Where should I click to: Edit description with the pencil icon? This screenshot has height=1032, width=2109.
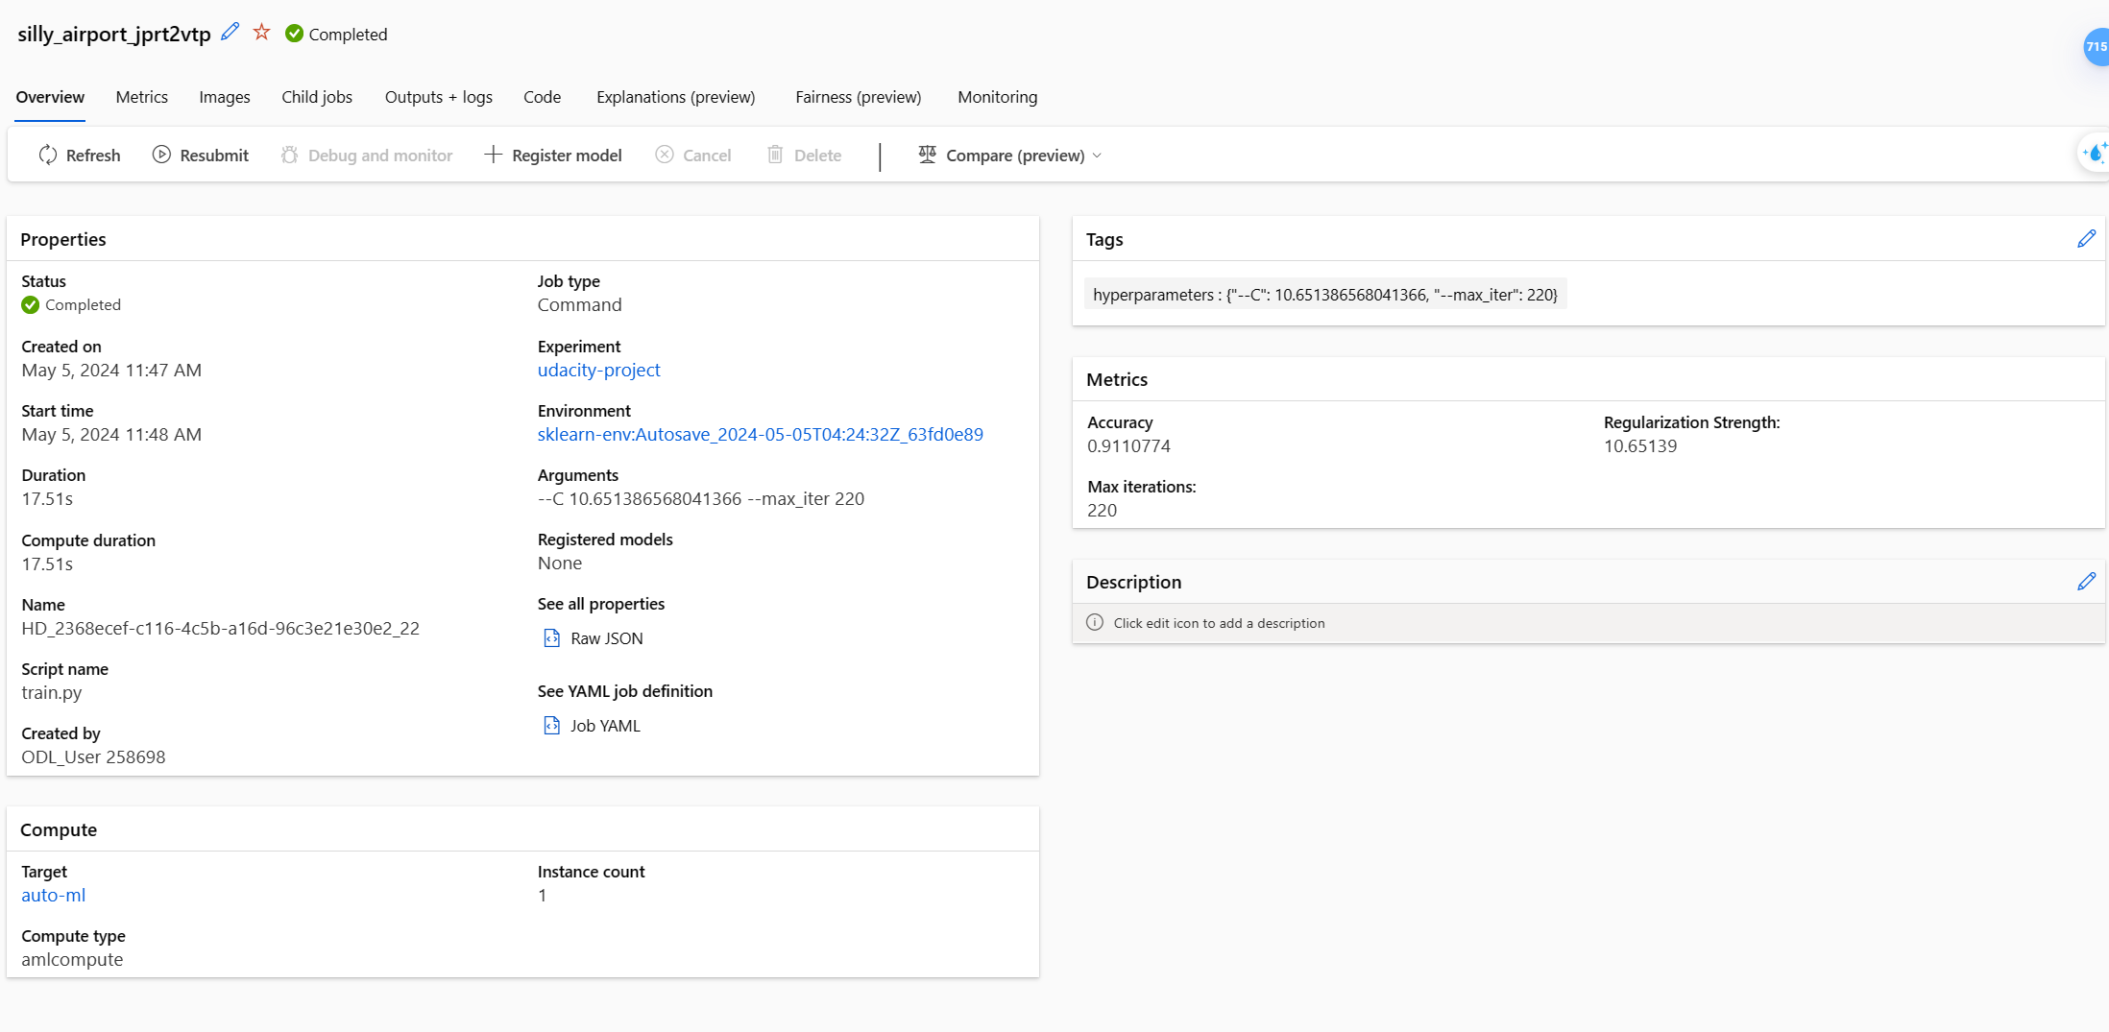[2086, 582]
